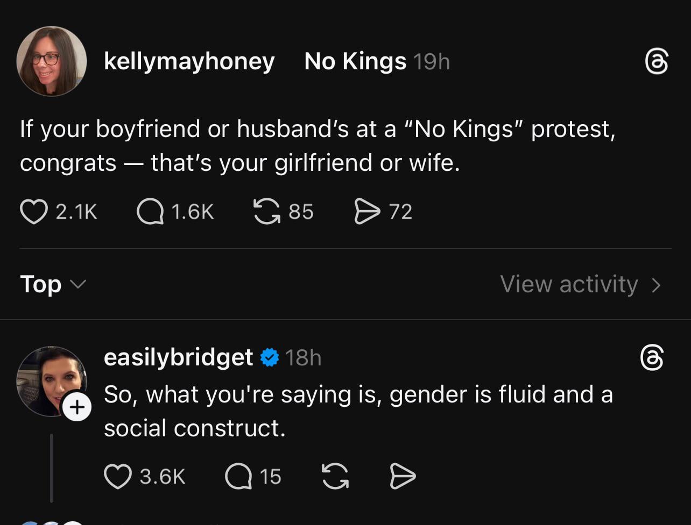Share easilybridget's reply via send icon
The image size is (691, 525).
coord(402,477)
